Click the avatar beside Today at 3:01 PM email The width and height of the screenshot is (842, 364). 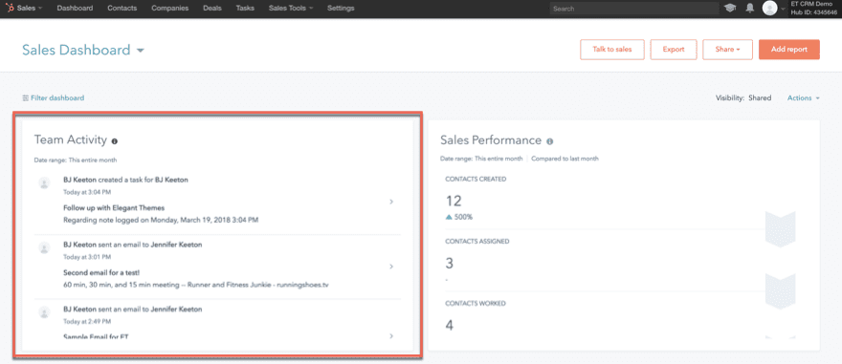45,247
